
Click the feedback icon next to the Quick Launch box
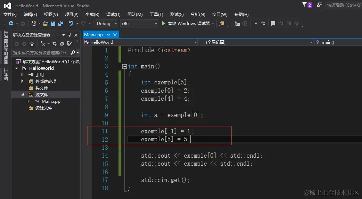[x=320, y=5]
